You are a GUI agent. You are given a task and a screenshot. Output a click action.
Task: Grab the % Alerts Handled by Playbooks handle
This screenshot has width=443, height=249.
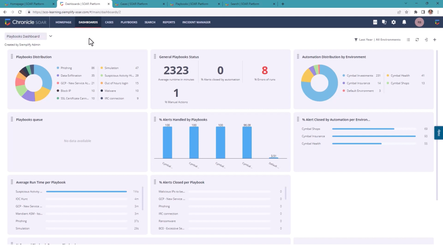pyautogui.click(x=155, y=119)
